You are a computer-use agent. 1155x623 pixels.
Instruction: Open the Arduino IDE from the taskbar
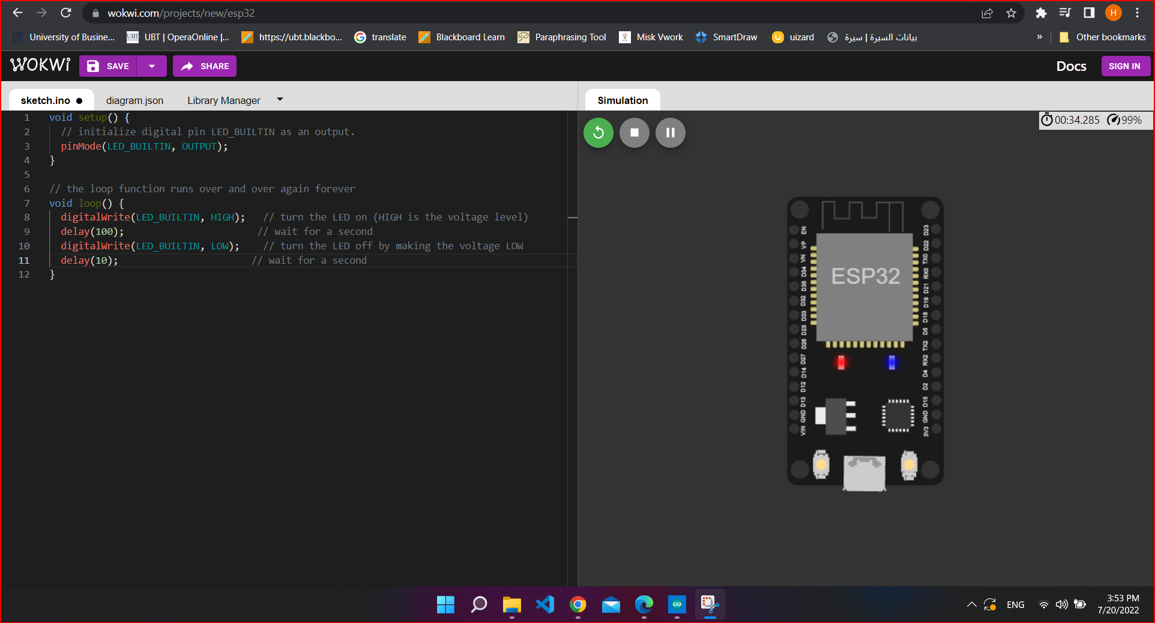tap(677, 604)
